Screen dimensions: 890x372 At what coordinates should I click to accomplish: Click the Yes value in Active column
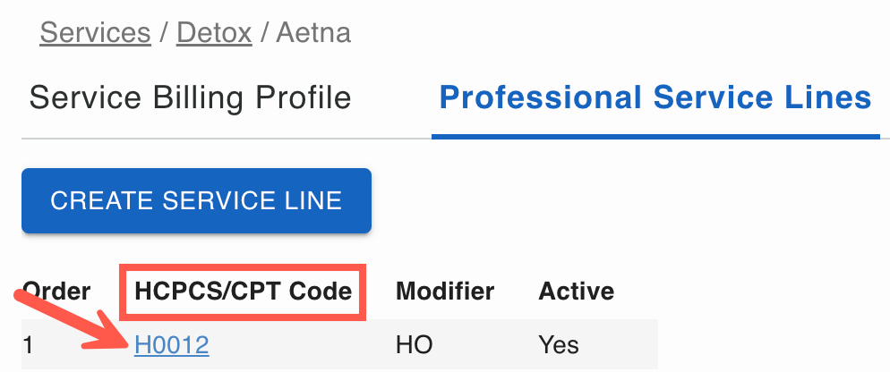[x=559, y=344]
